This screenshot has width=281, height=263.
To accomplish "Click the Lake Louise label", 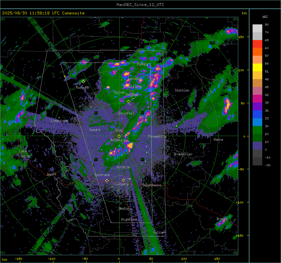I will pos(24,154).
